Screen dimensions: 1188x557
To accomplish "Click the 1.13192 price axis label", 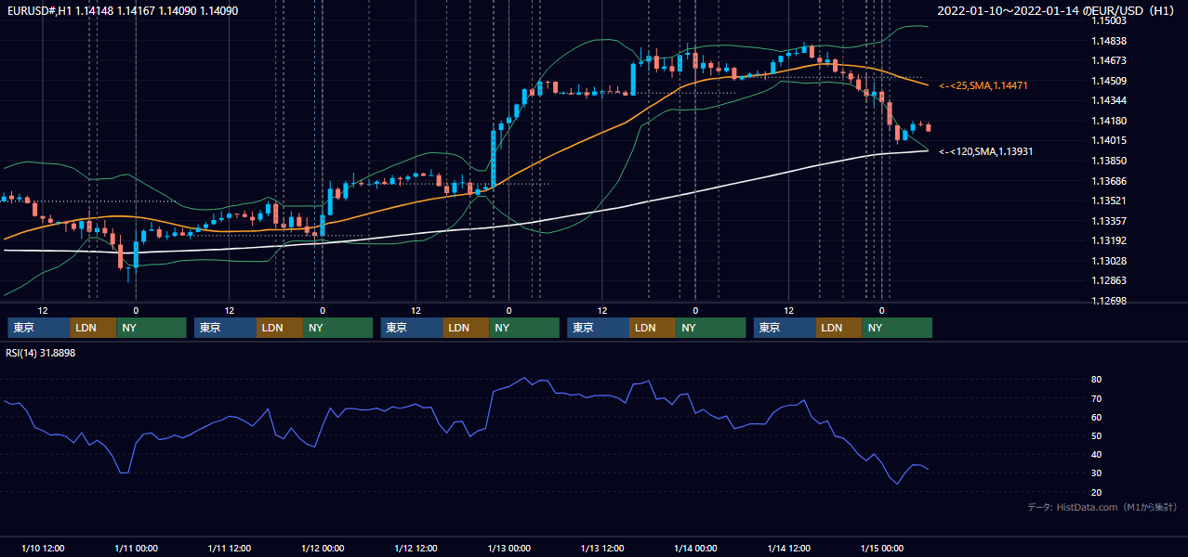I will [x=1109, y=240].
